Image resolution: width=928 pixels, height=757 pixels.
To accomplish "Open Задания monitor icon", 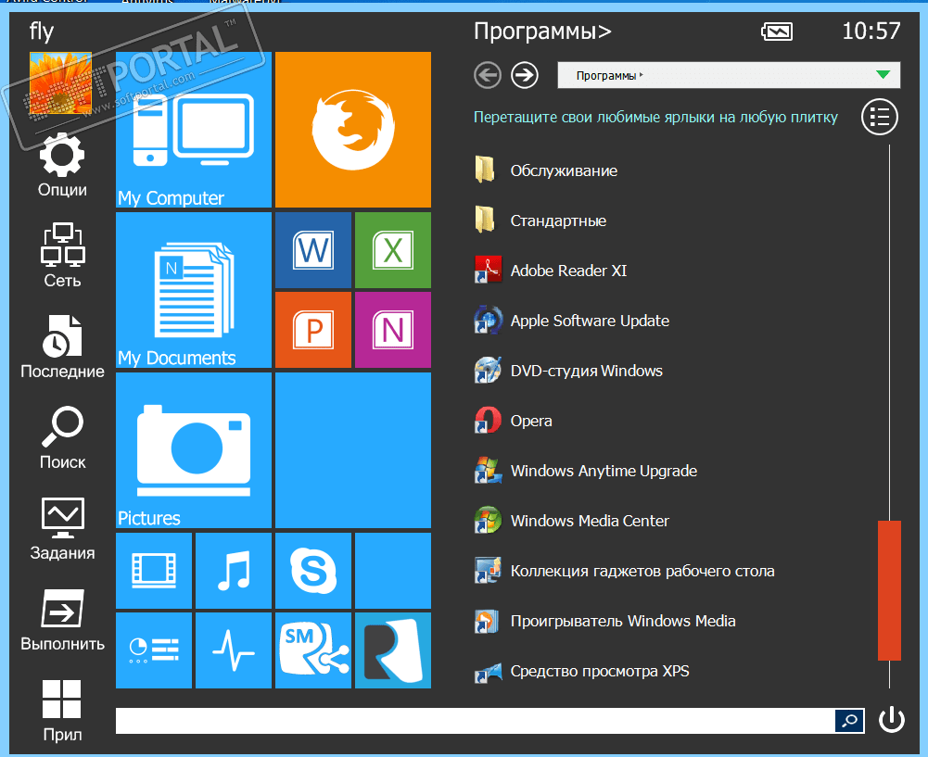I will tap(62, 529).
